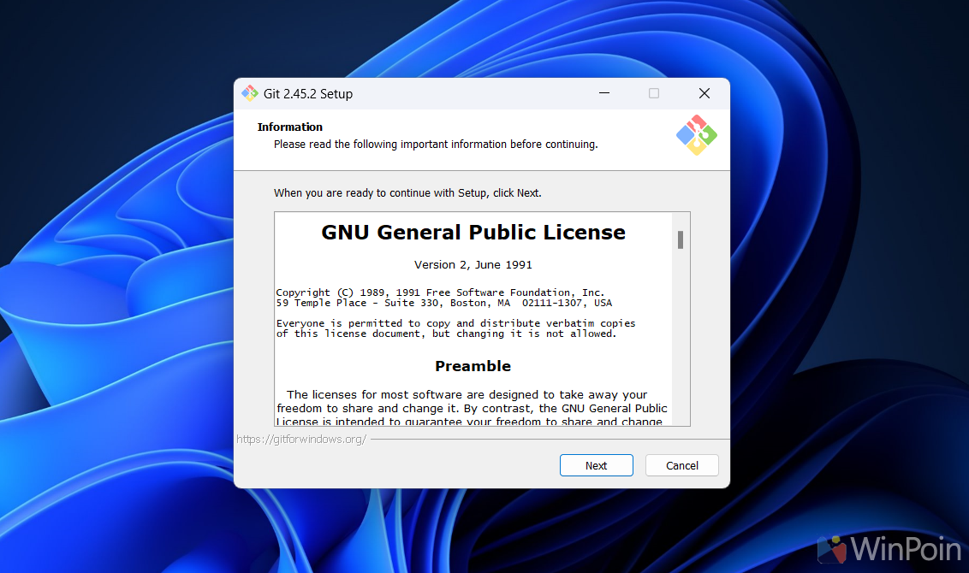Screen dimensions: 969x573
Task: Close the Git Setup window
Action: 704,93
